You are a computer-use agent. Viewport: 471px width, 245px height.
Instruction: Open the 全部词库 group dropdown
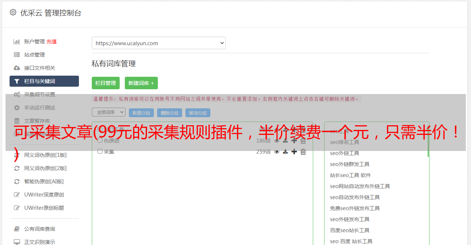(109, 112)
